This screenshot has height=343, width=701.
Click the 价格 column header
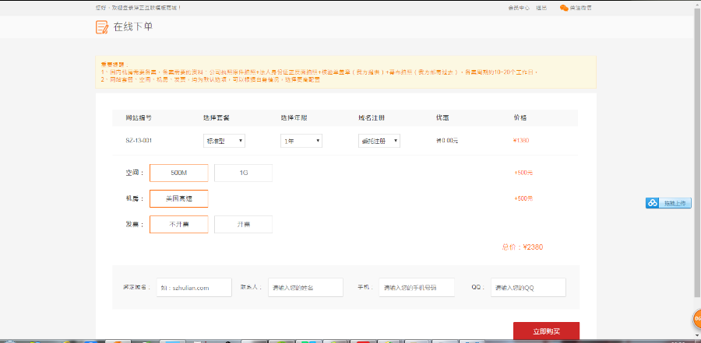pyautogui.click(x=520, y=118)
